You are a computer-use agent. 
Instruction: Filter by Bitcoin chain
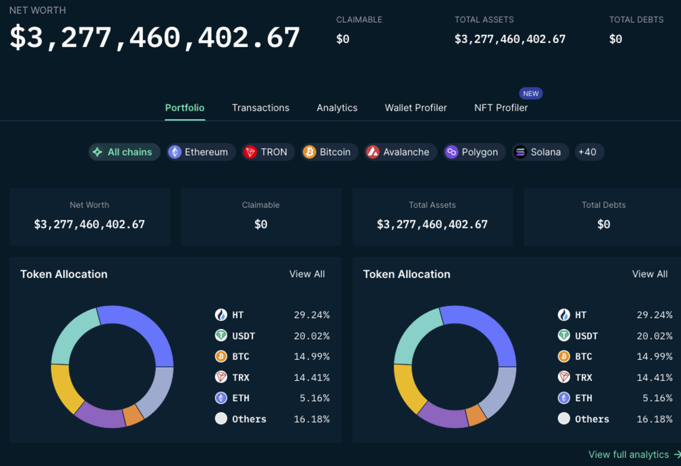click(329, 152)
